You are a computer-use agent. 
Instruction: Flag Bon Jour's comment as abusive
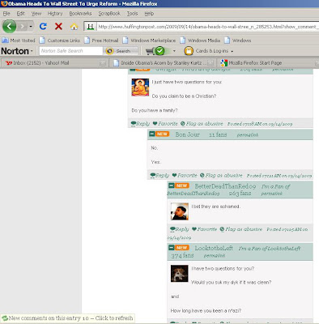[221, 176]
